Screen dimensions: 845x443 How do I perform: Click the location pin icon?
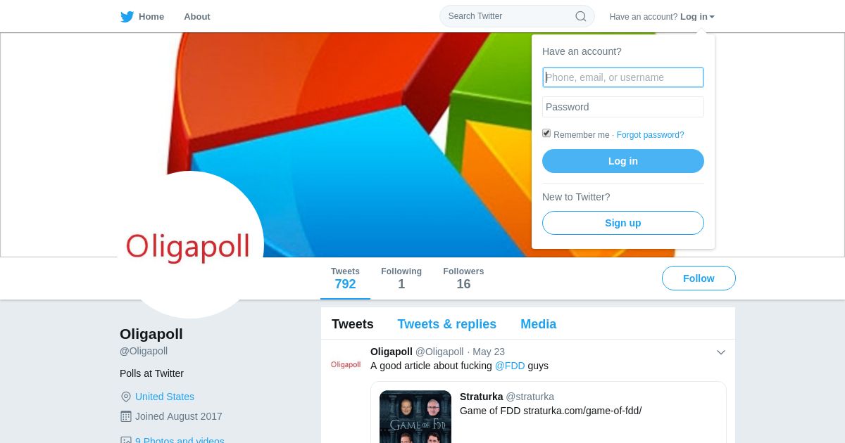(x=126, y=397)
